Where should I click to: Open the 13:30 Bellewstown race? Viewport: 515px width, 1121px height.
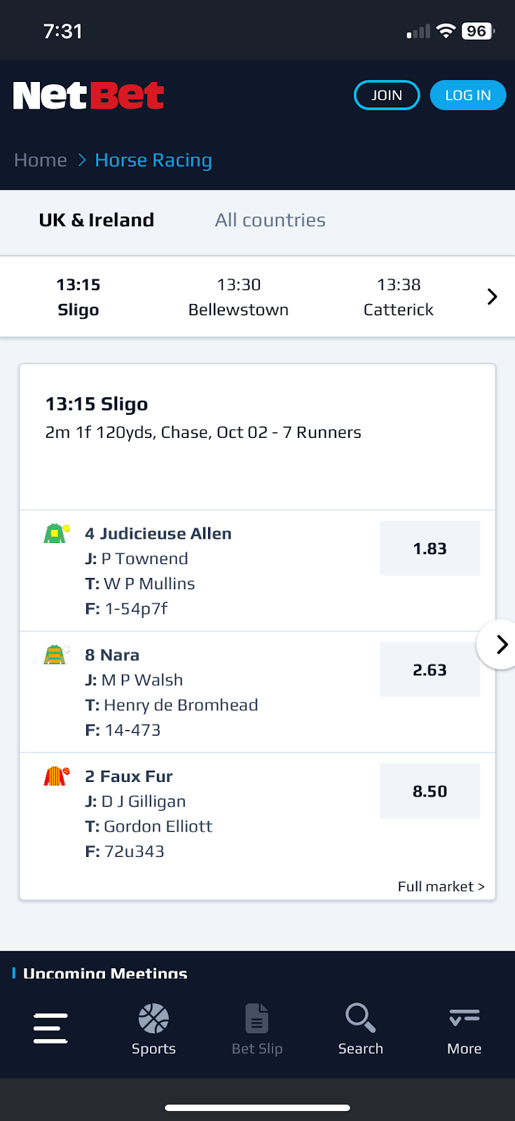click(x=238, y=296)
